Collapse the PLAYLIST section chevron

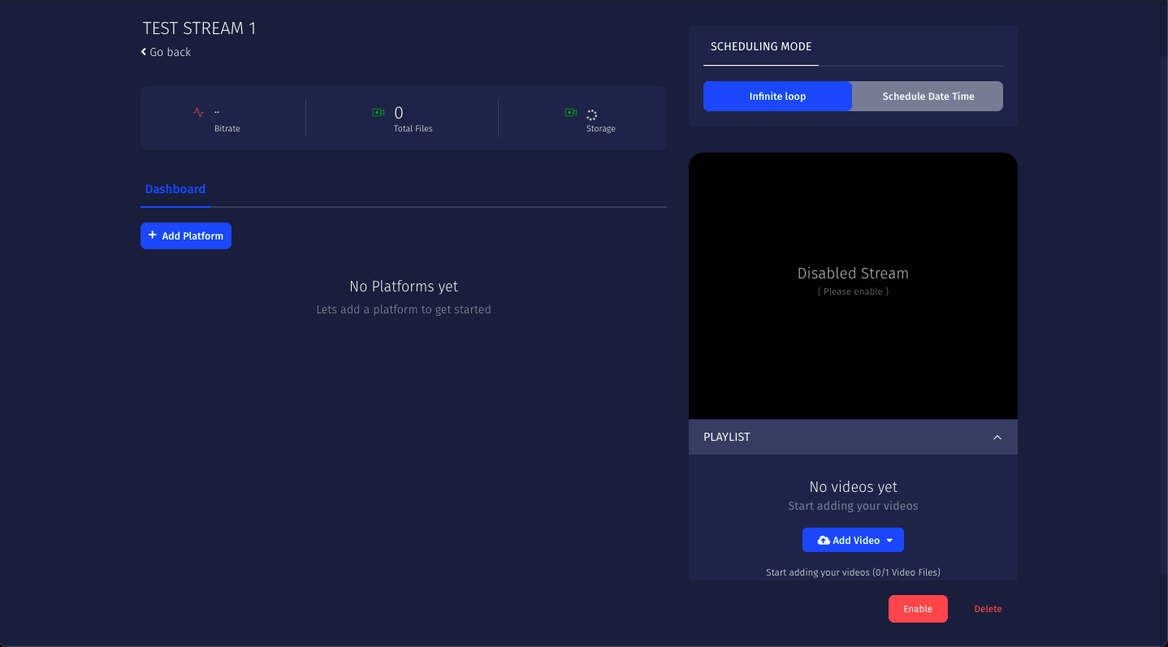[997, 438]
